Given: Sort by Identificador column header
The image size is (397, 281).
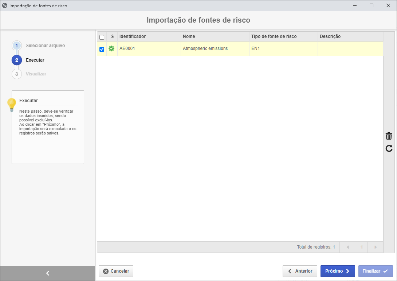Looking at the screenshot, I should pyautogui.click(x=149, y=36).
